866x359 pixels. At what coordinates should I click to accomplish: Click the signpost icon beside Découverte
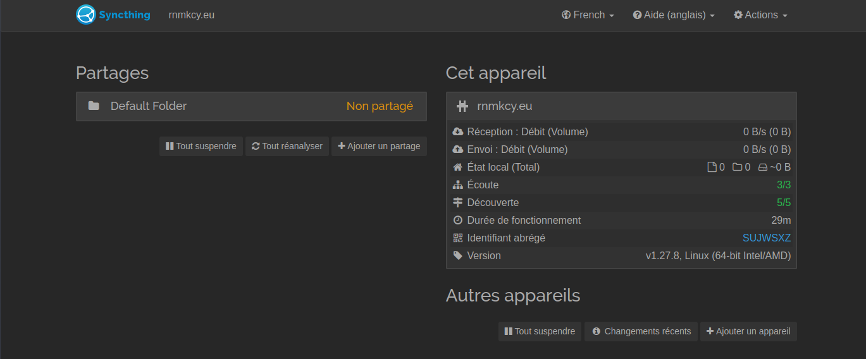[458, 203]
